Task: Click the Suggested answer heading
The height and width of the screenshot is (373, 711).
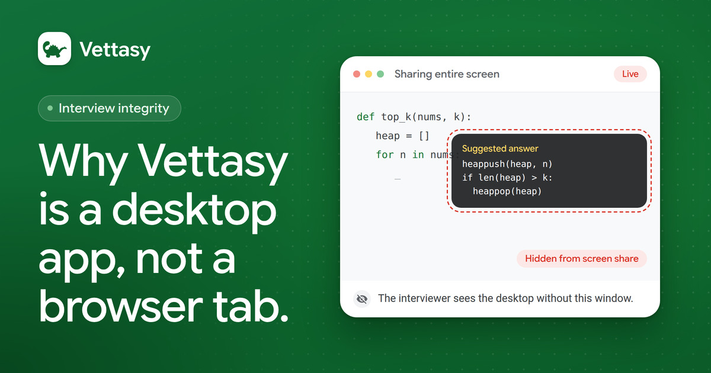Action: coord(500,149)
